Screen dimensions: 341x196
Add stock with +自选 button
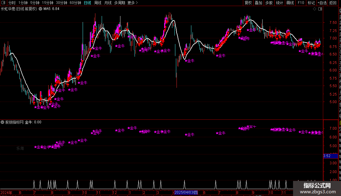tap(322, 3)
